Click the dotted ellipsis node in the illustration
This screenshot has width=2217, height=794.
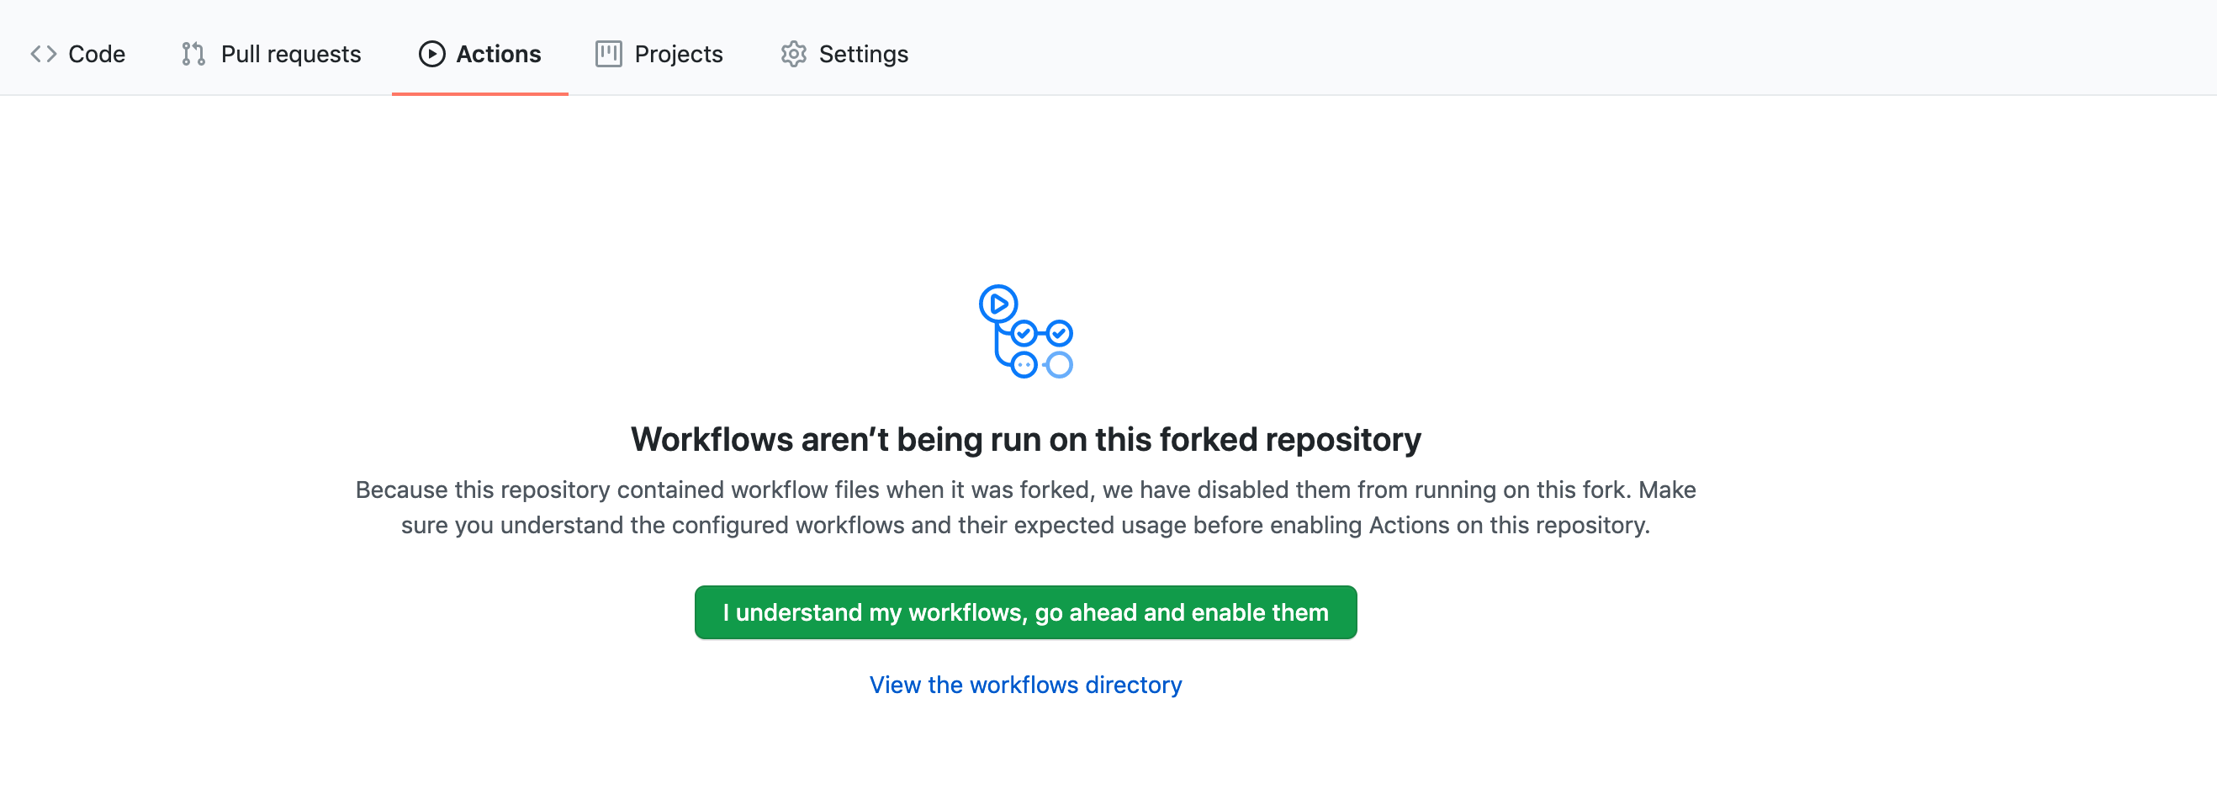(x=1024, y=364)
